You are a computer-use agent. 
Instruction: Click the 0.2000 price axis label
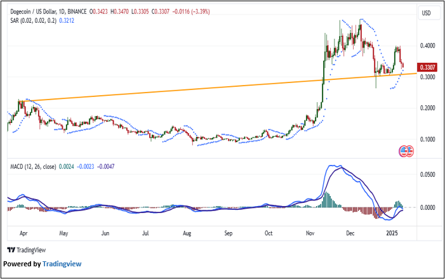(x=427, y=108)
